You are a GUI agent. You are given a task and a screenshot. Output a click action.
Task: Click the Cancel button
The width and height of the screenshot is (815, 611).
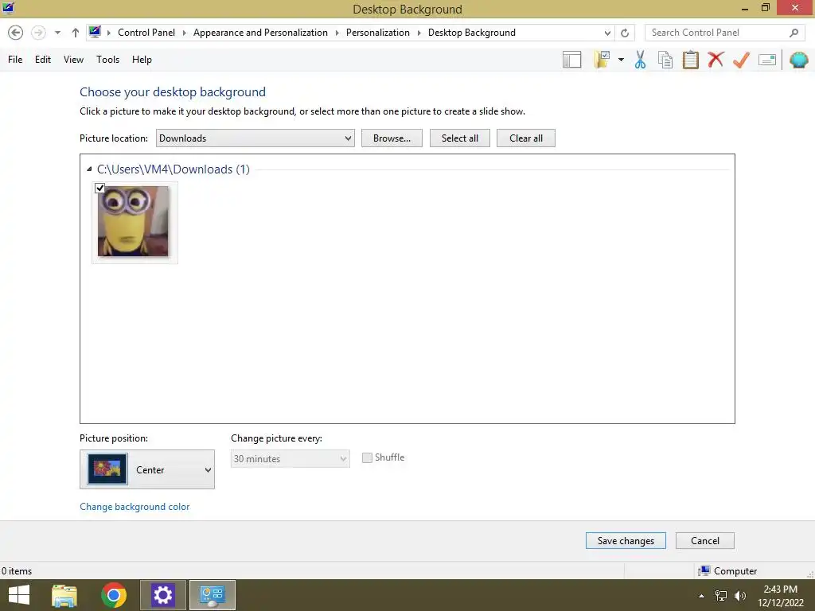tap(705, 541)
